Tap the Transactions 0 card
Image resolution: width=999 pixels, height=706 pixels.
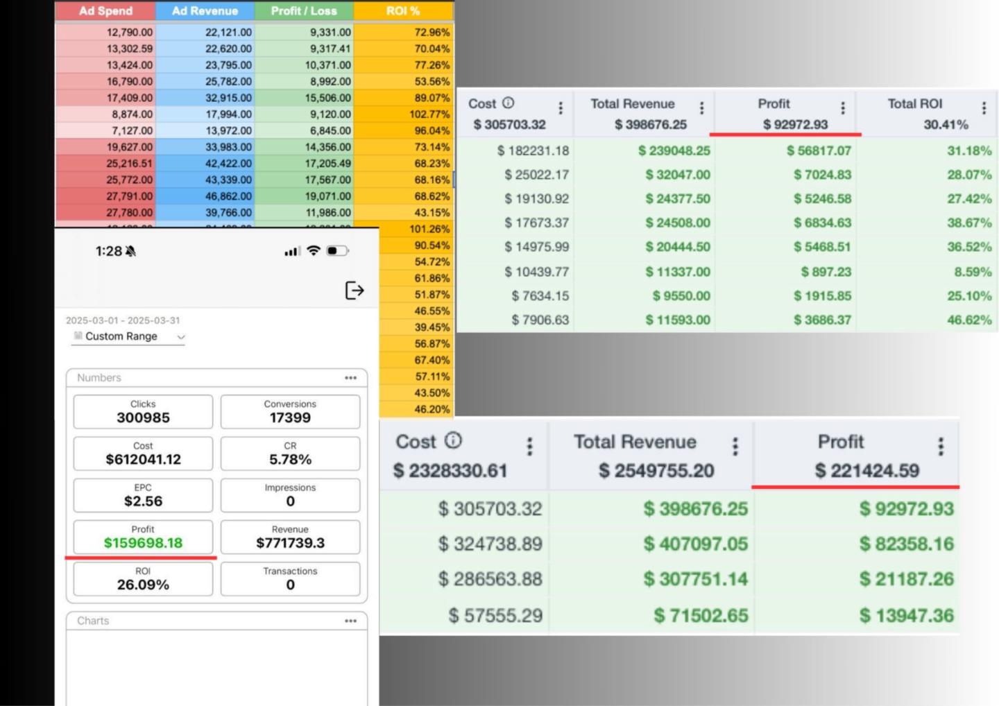point(290,578)
